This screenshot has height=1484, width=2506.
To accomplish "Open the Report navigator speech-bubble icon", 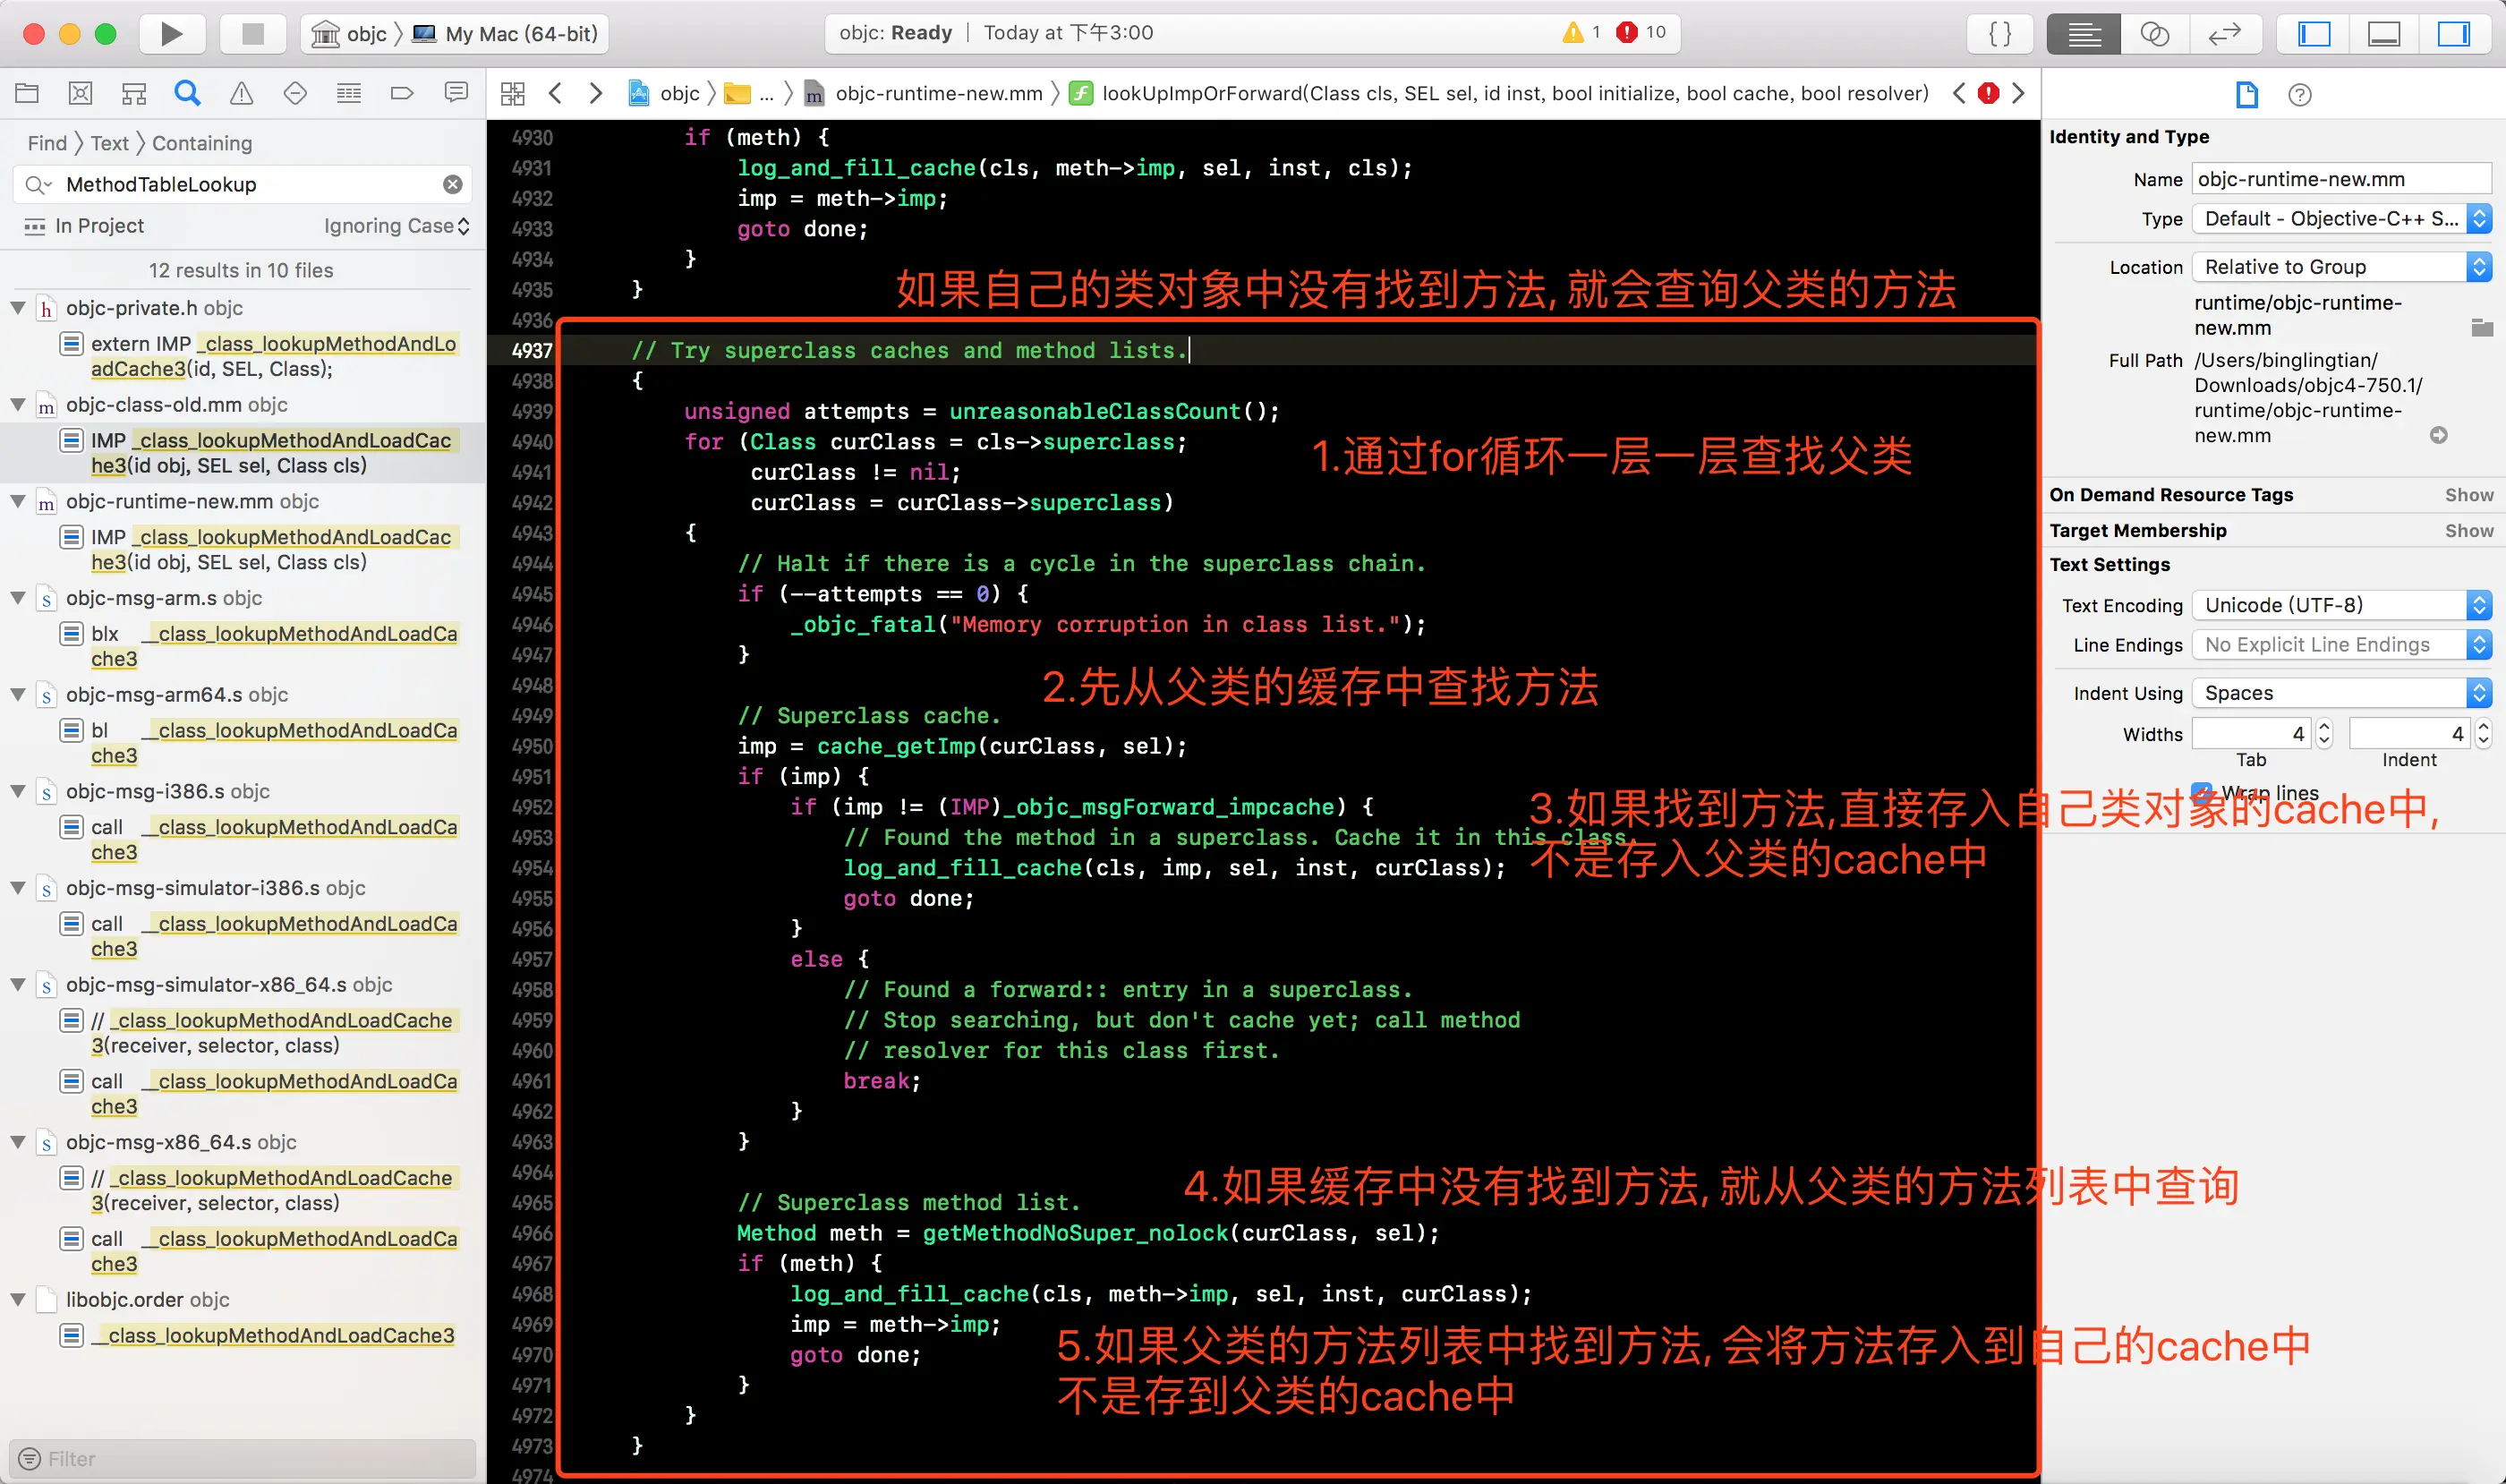I will 456,93.
